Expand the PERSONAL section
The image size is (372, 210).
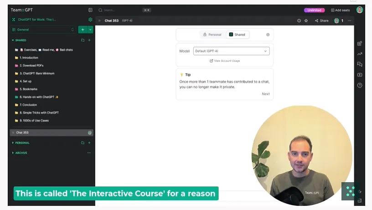tap(21, 143)
